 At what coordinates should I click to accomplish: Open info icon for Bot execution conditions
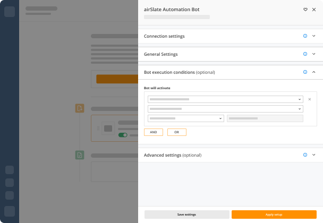tap(305, 72)
